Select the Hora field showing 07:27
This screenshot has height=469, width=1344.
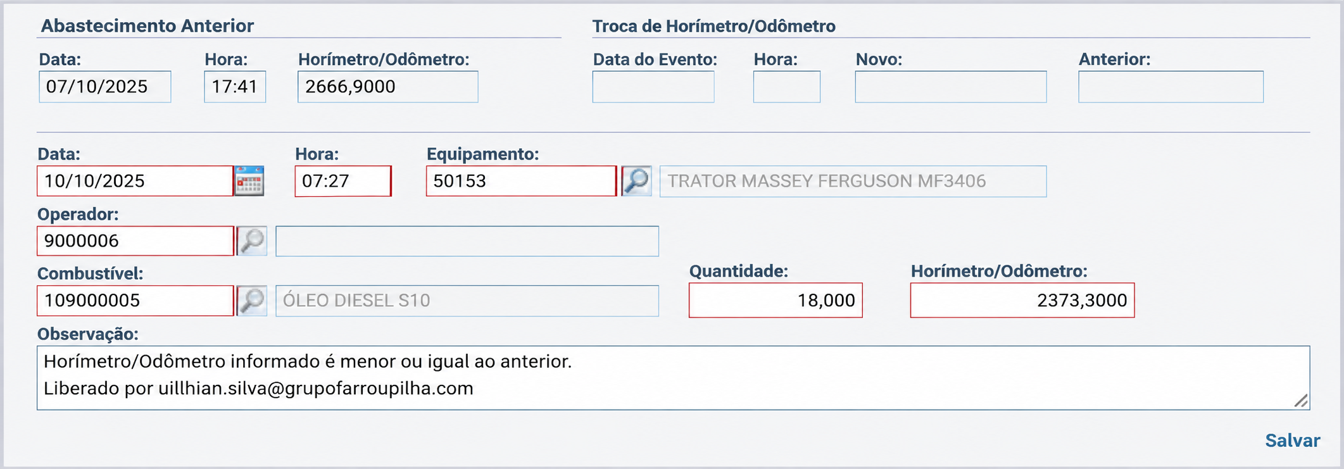pos(343,181)
